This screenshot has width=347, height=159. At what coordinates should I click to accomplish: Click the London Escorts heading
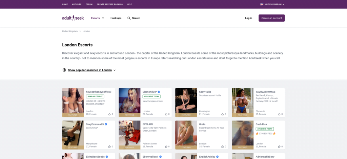pyautogui.click(x=77, y=45)
